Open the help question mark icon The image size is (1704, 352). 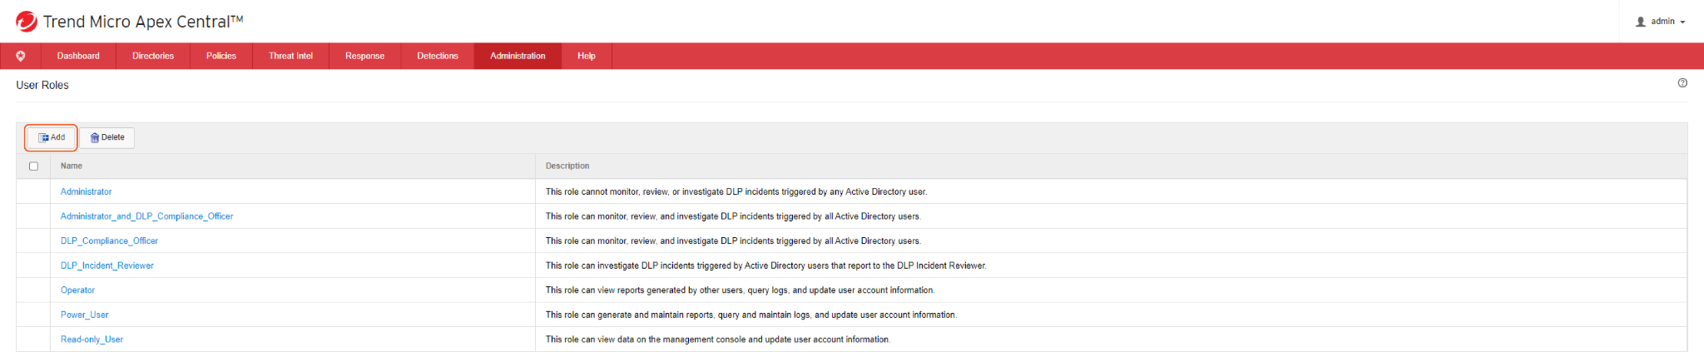click(x=1682, y=83)
